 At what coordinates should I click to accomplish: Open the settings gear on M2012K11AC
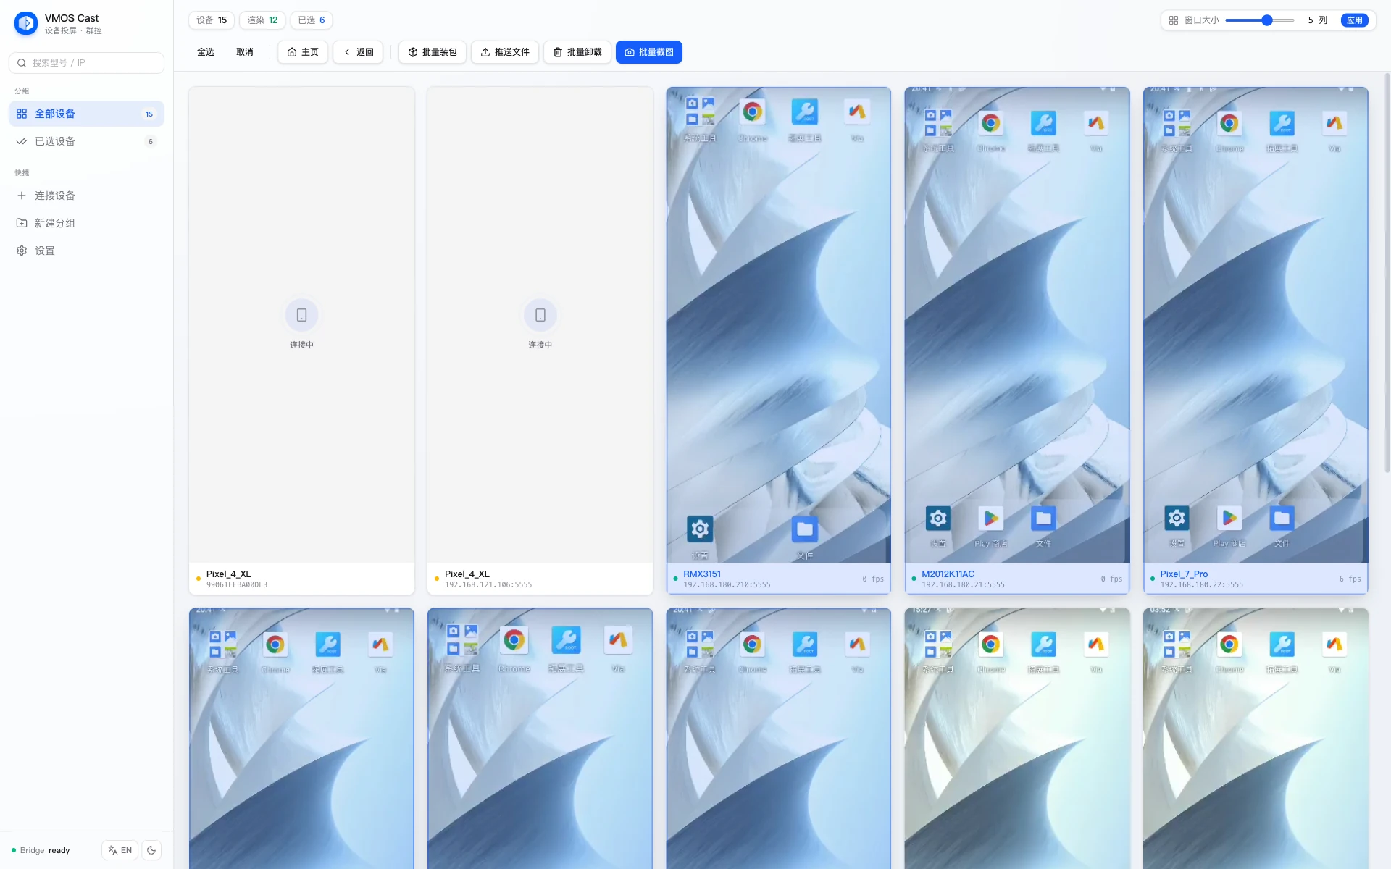click(x=938, y=519)
